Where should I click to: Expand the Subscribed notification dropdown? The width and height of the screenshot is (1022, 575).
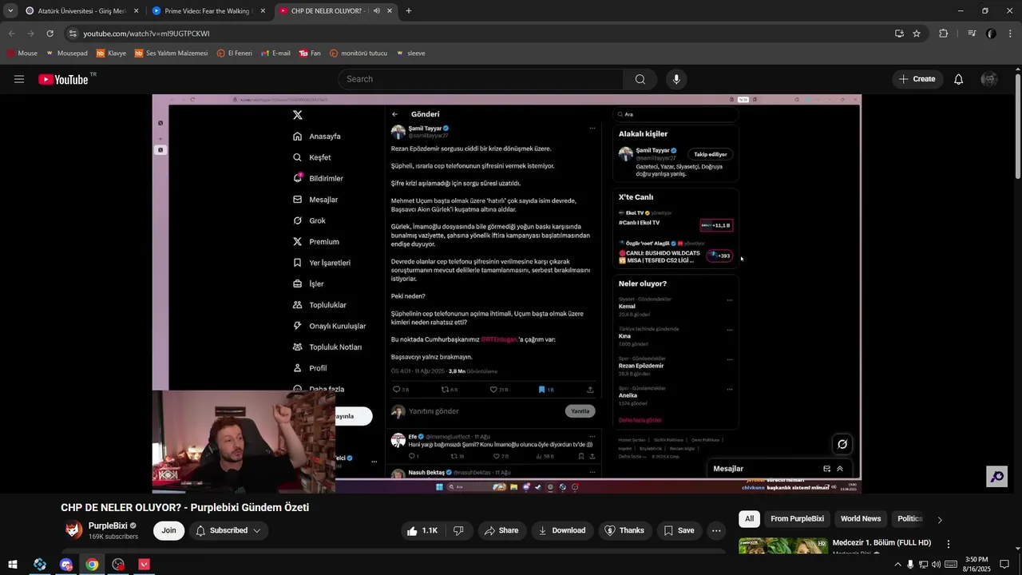tap(228, 530)
